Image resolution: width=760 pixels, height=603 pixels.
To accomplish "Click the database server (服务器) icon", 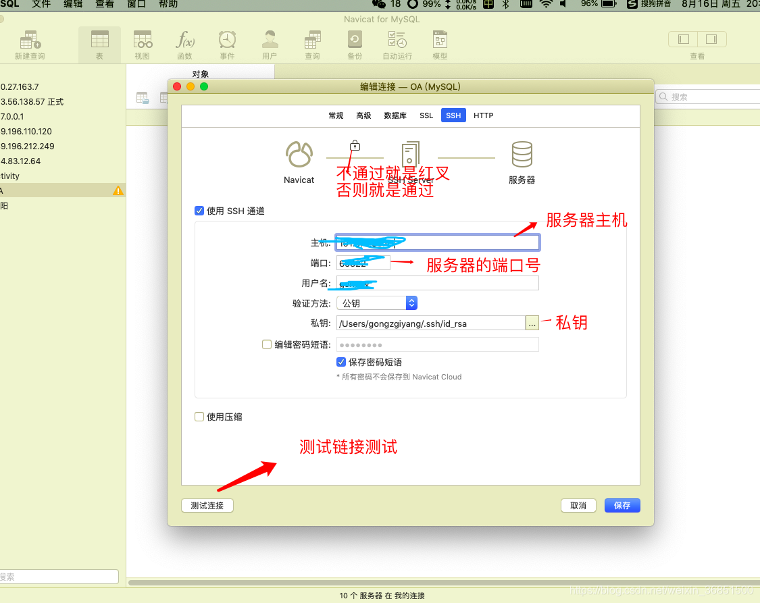I will pos(522,154).
